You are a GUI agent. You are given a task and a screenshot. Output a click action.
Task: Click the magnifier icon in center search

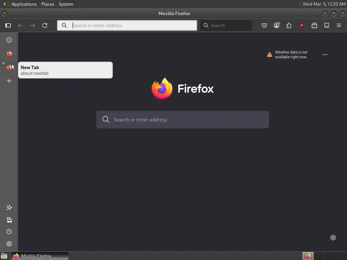tap(106, 120)
